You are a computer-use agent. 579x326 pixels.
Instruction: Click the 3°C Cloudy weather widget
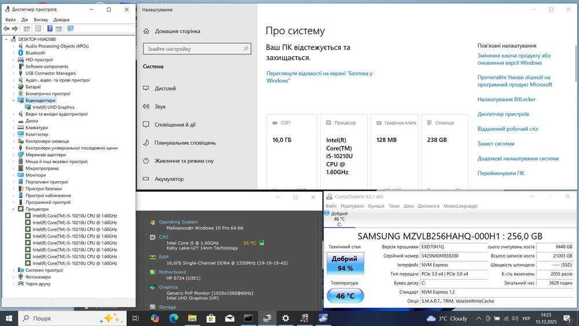pos(447,318)
